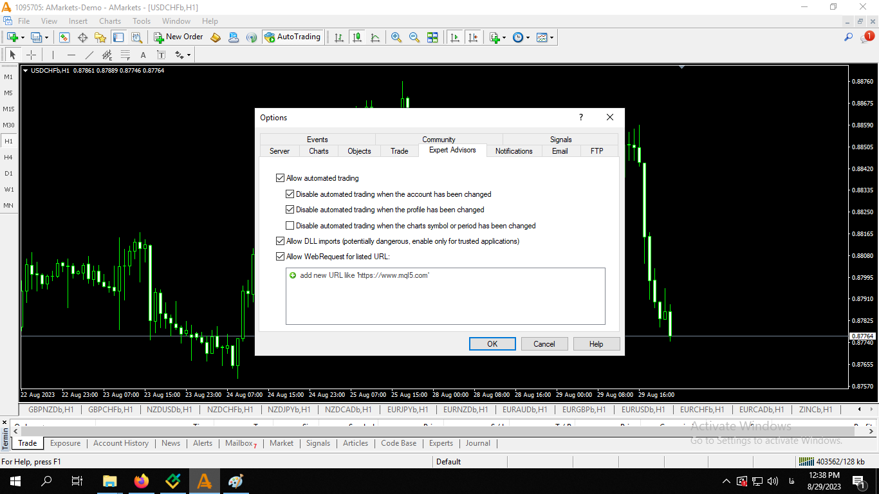The height and width of the screenshot is (494, 879).
Task: Expand the Templates dropdown arrow
Action: click(x=551, y=37)
